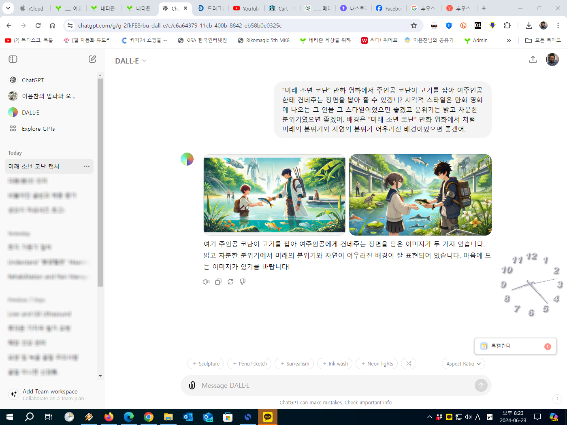
Task: Open the ChatGPT item in sidebar
Action: point(51,80)
